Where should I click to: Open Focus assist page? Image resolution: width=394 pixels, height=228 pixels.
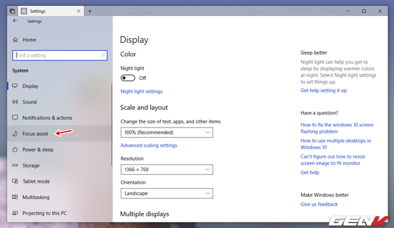[60, 134]
